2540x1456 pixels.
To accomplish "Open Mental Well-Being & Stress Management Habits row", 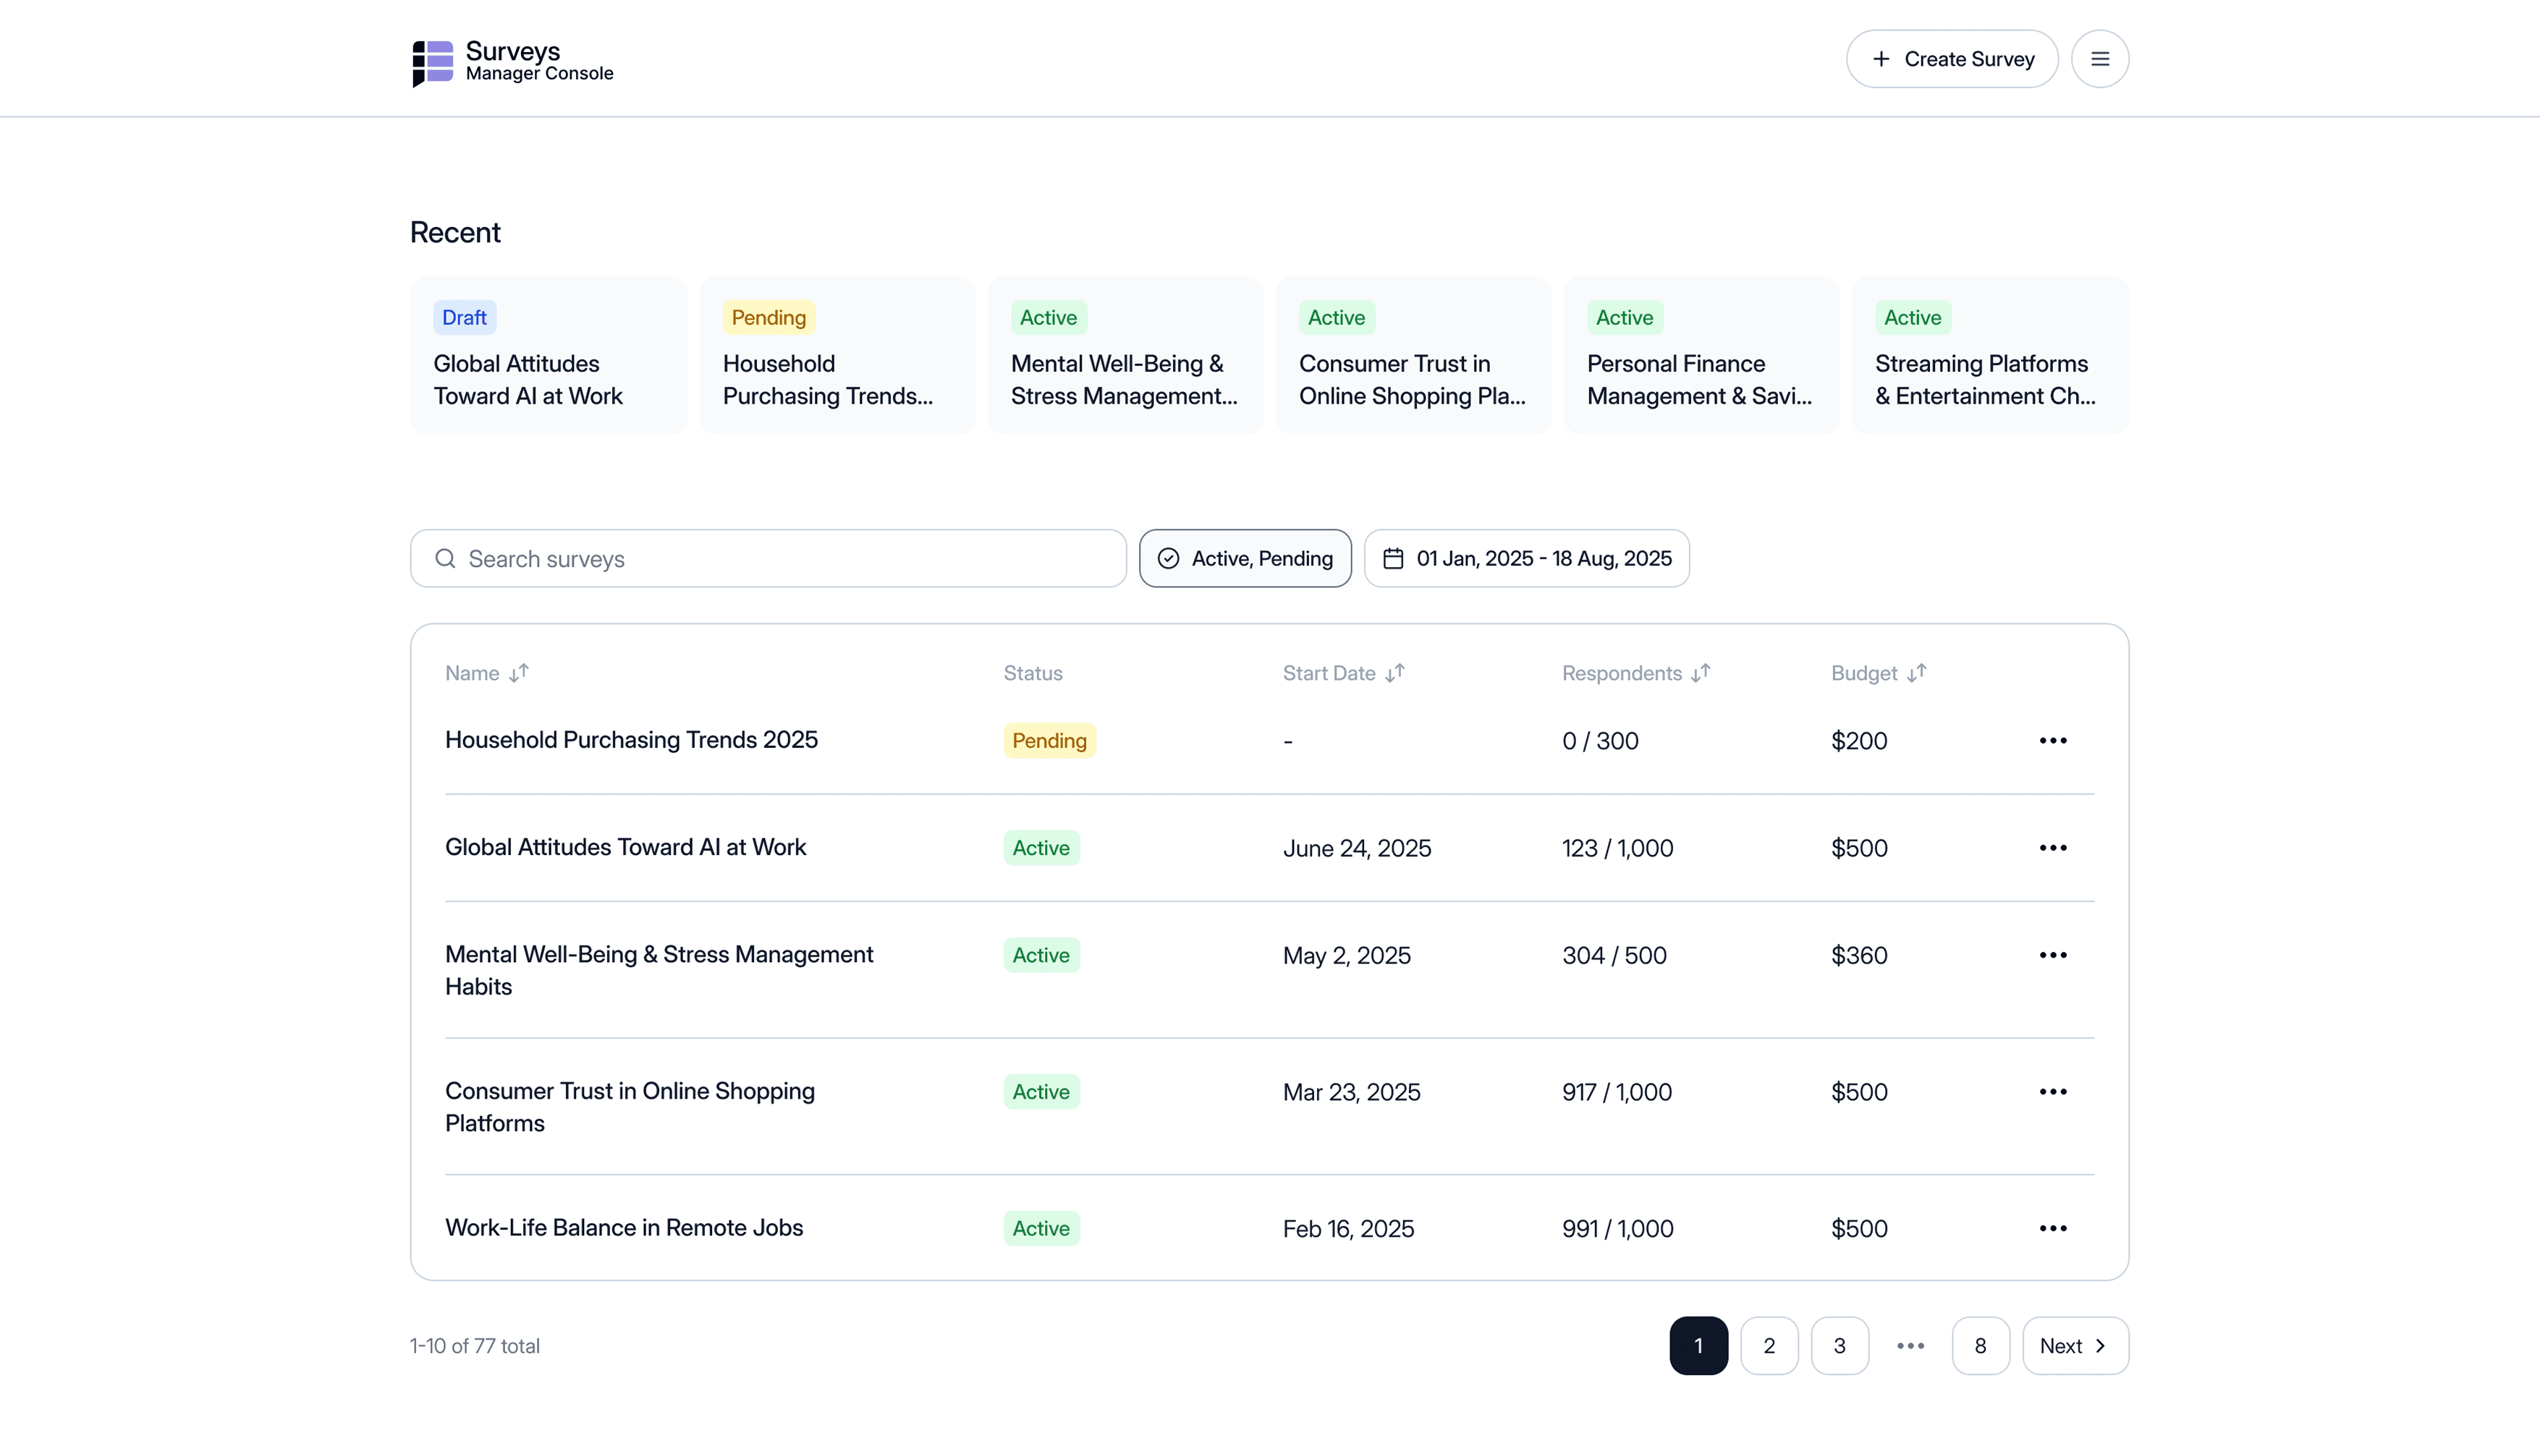I will [x=659, y=970].
